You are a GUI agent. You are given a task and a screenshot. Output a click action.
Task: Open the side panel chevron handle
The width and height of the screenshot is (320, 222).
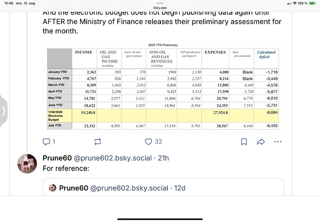pos(4,111)
